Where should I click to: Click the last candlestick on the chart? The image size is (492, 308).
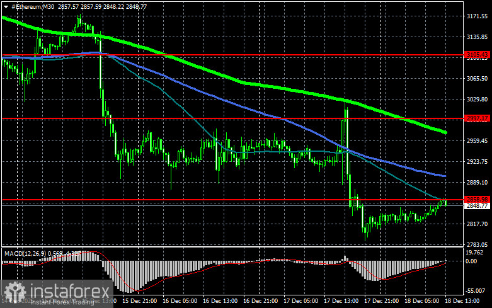[x=445, y=203]
